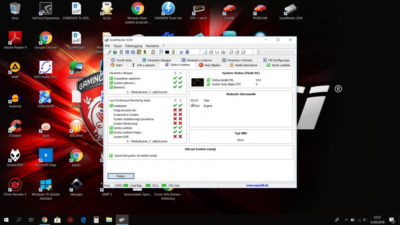Click the speech bubble message toolbar icon
This screenshot has width=400, height=225.
click(161, 52)
